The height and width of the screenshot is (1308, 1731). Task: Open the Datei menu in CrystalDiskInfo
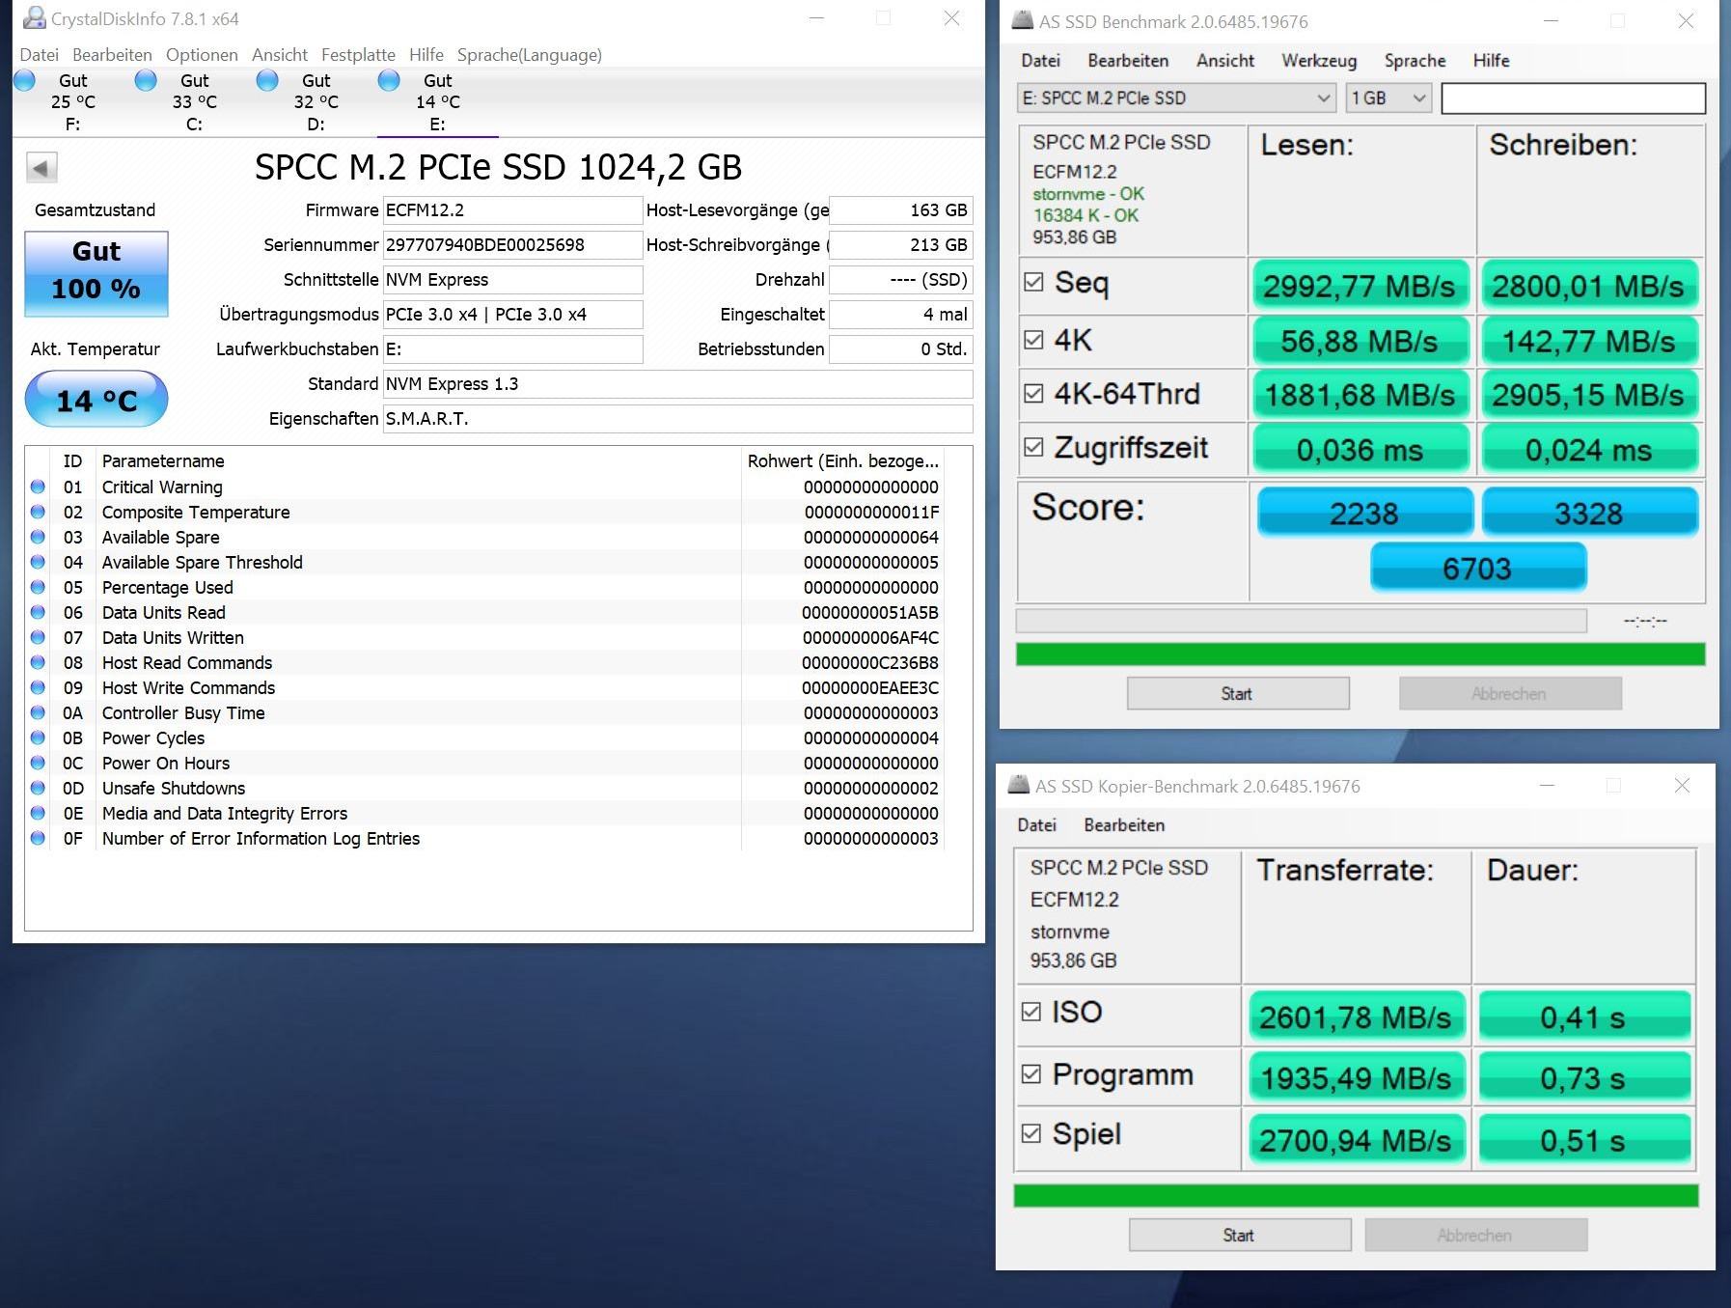tap(40, 55)
